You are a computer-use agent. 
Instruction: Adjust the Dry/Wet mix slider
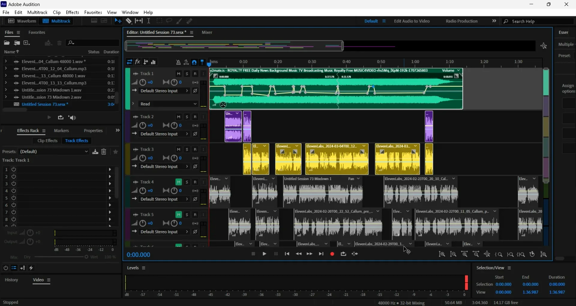86,257
